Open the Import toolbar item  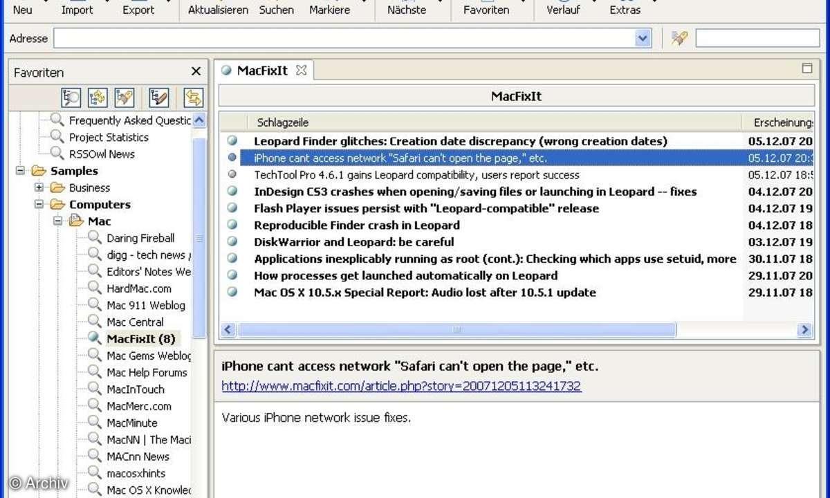pyautogui.click(x=77, y=9)
